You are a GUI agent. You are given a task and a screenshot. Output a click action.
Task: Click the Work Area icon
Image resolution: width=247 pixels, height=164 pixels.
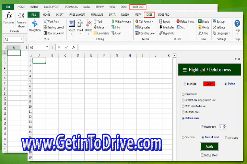point(45,21)
